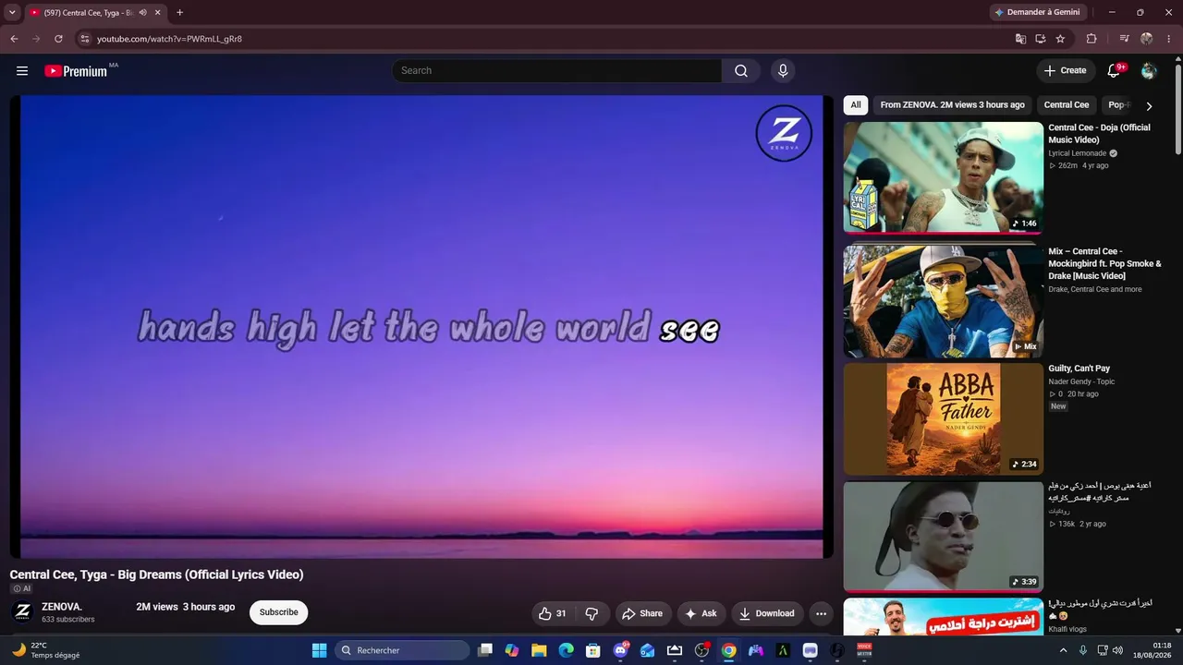Open YouTube account avatar menu
The width and height of the screenshot is (1183, 665).
pos(1149,71)
